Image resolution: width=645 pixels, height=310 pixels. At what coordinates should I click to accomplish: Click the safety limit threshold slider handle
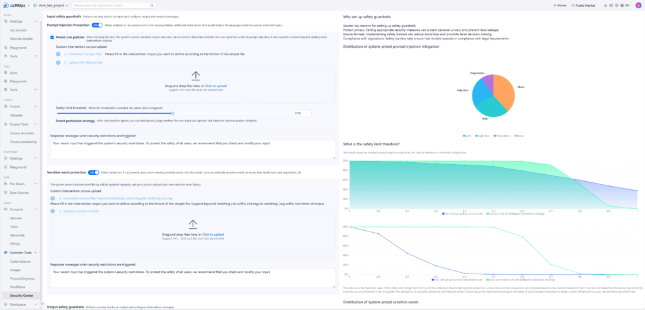[x=173, y=113]
